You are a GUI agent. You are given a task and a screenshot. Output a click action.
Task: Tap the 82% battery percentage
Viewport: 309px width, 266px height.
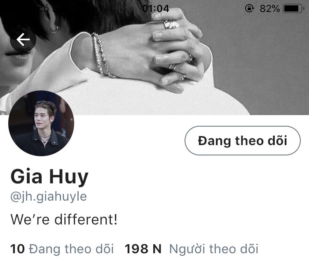point(269,9)
